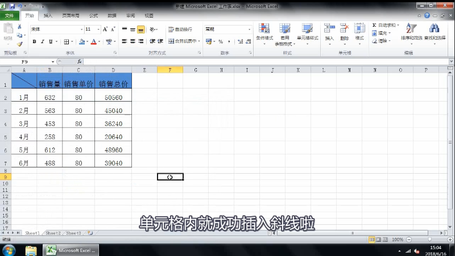This screenshot has height=256, width=455.
Task: Open the File (文件) menu button
Action: pyautogui.click(x=9, y=16)
